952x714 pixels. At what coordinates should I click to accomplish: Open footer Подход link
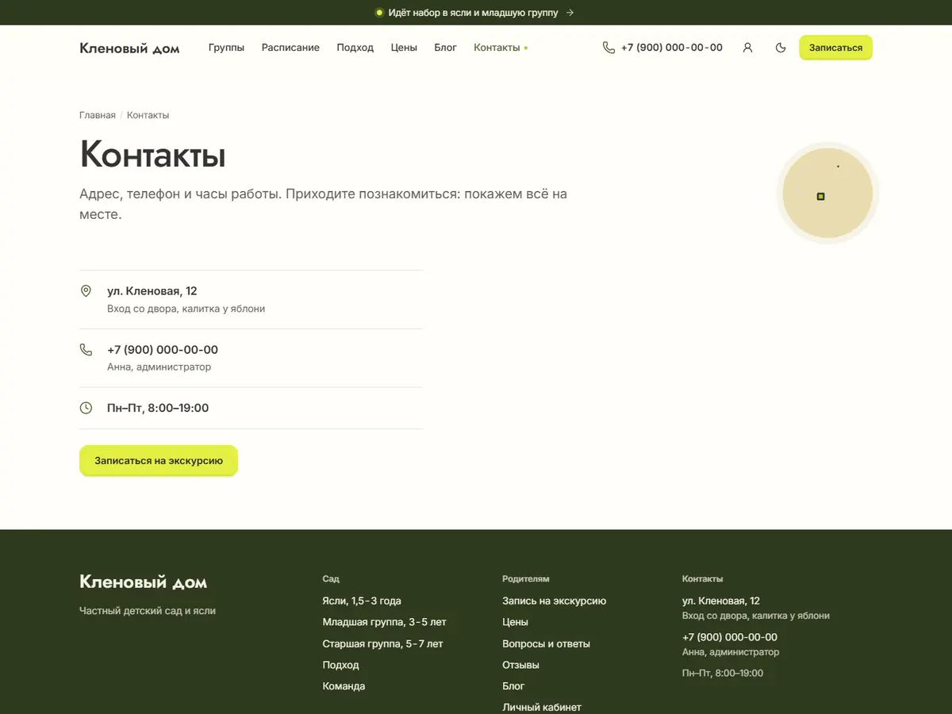click(340, 665)
